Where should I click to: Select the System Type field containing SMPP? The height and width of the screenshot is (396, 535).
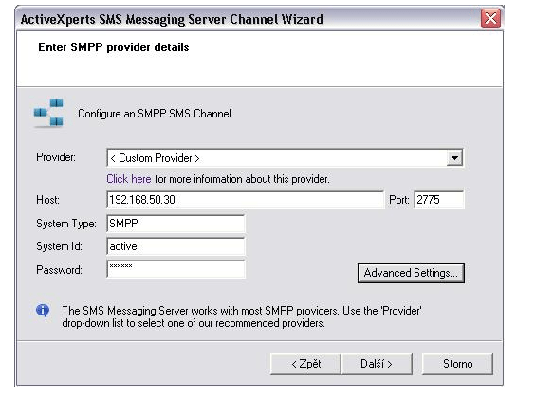coord(175,224)
